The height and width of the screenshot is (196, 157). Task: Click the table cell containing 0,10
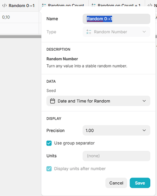[x=19, y=17]
